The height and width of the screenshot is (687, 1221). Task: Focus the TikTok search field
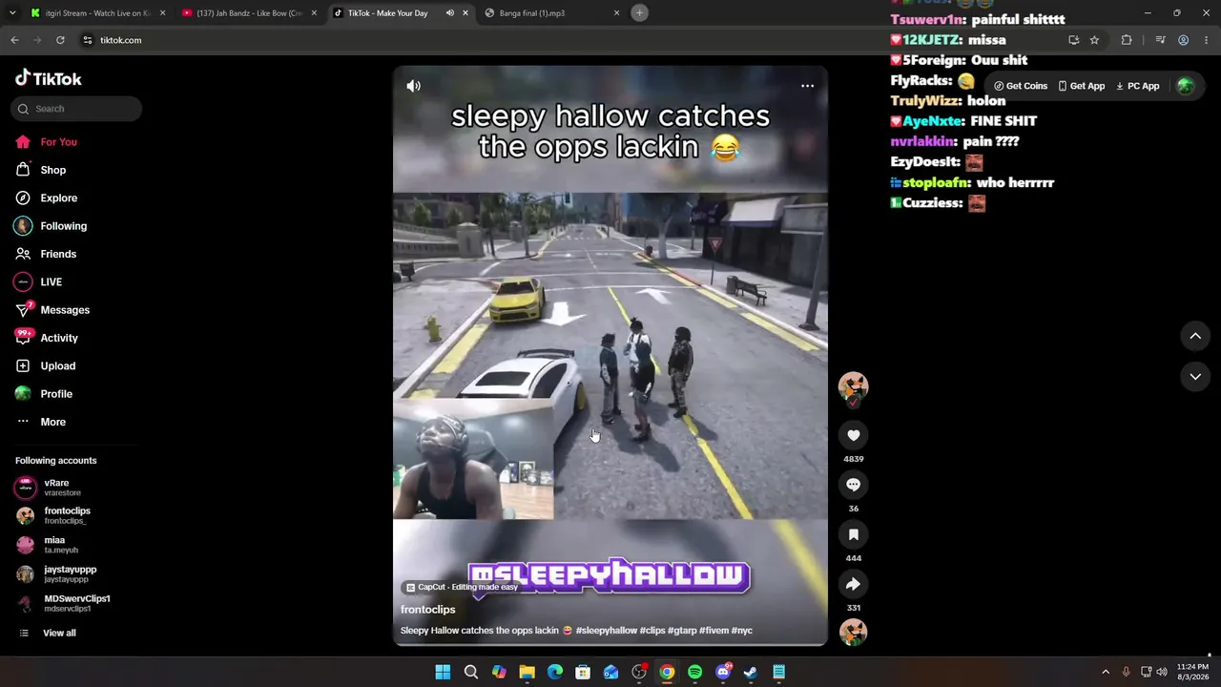(76, 109)
